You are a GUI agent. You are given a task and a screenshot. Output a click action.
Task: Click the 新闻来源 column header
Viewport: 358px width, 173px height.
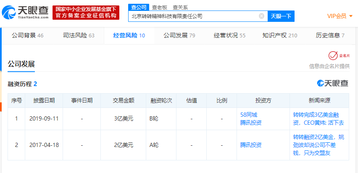[x=319, y=100]
